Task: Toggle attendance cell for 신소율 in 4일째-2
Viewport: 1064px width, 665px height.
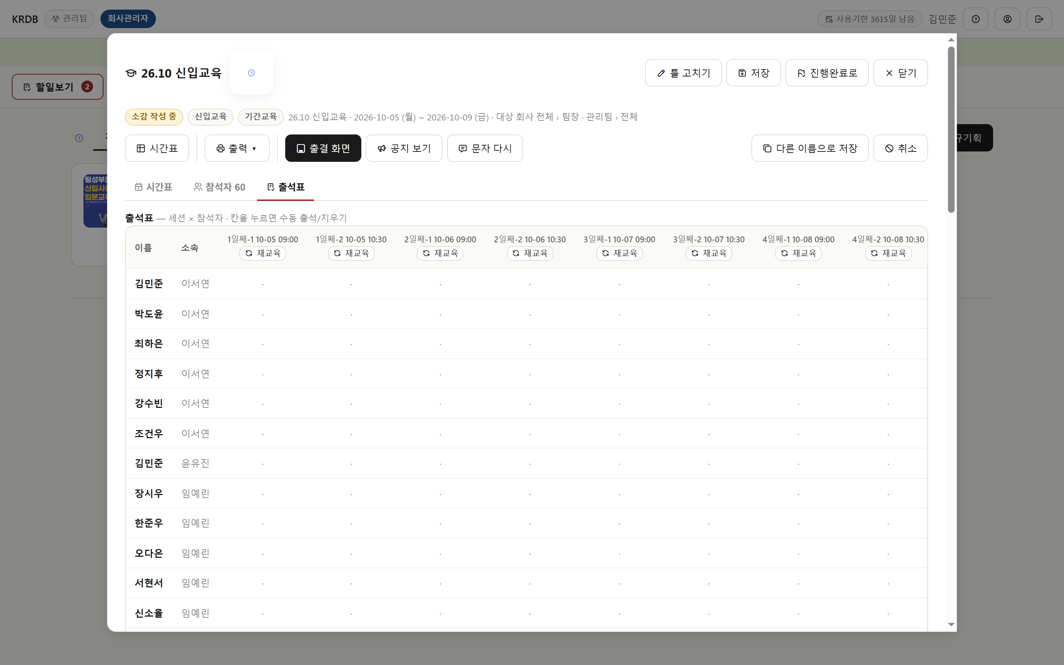Action: tap(888, 613)
